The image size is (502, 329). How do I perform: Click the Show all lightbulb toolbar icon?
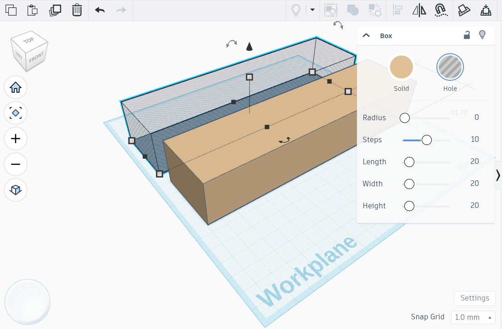pyautogui.click(x=296, y=10)
